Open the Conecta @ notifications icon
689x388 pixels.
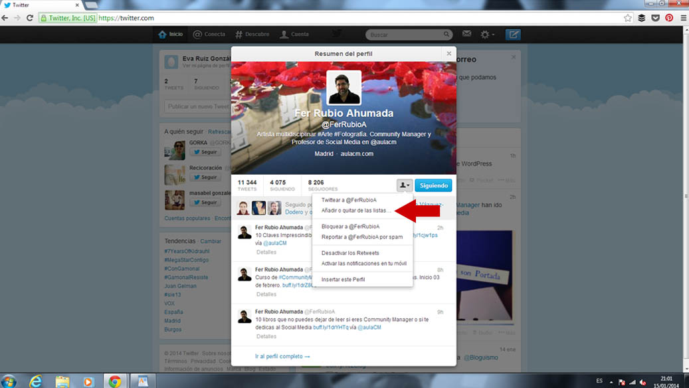[197, 35]
